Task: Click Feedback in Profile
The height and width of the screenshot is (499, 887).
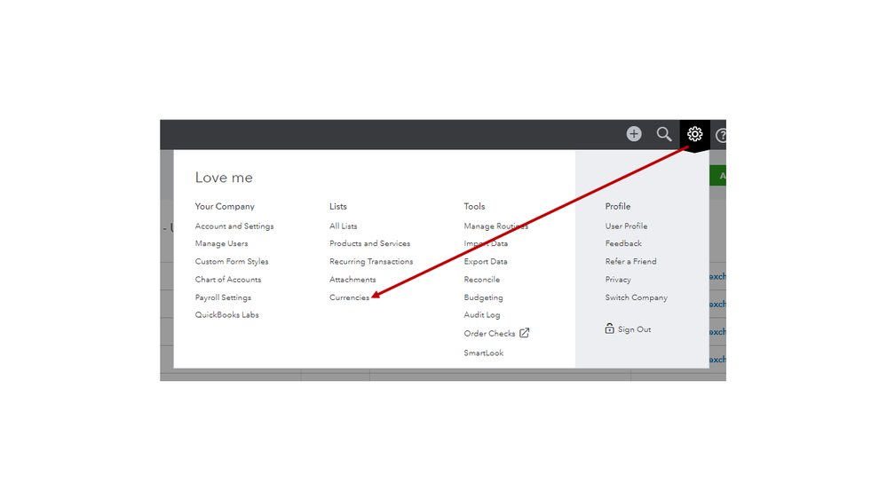Action: (x=623, y=243)
